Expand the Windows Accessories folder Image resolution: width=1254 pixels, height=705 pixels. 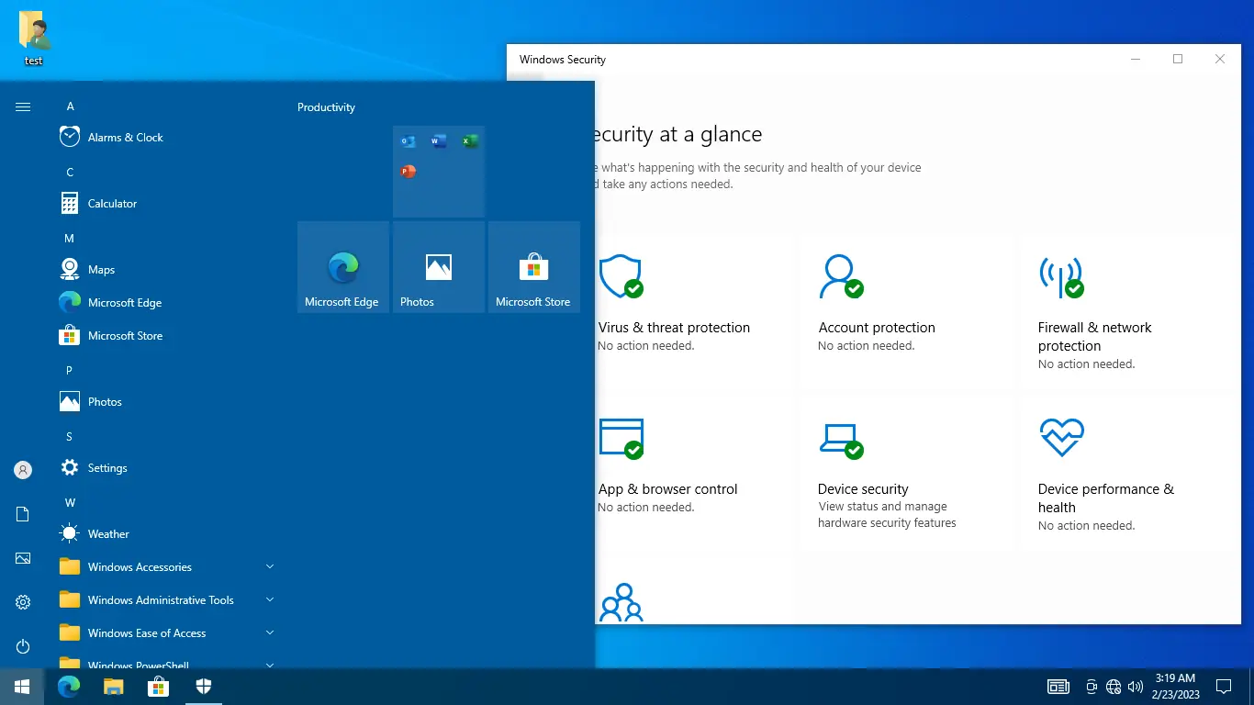(x=168, y=567)
